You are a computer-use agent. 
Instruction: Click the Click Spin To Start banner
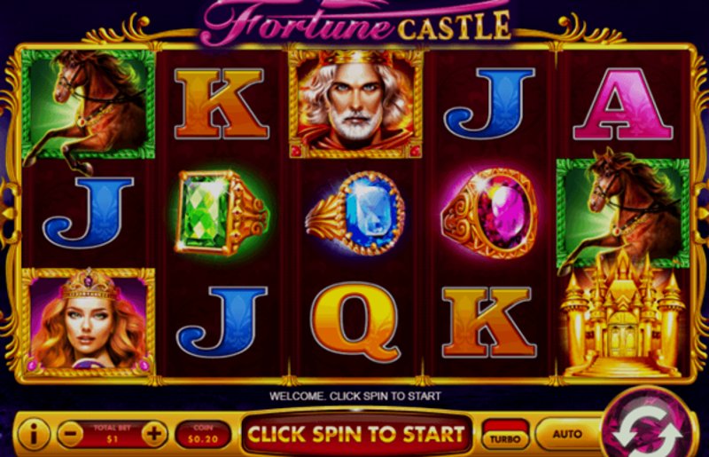pyautogui.click(x=356, y=434)
